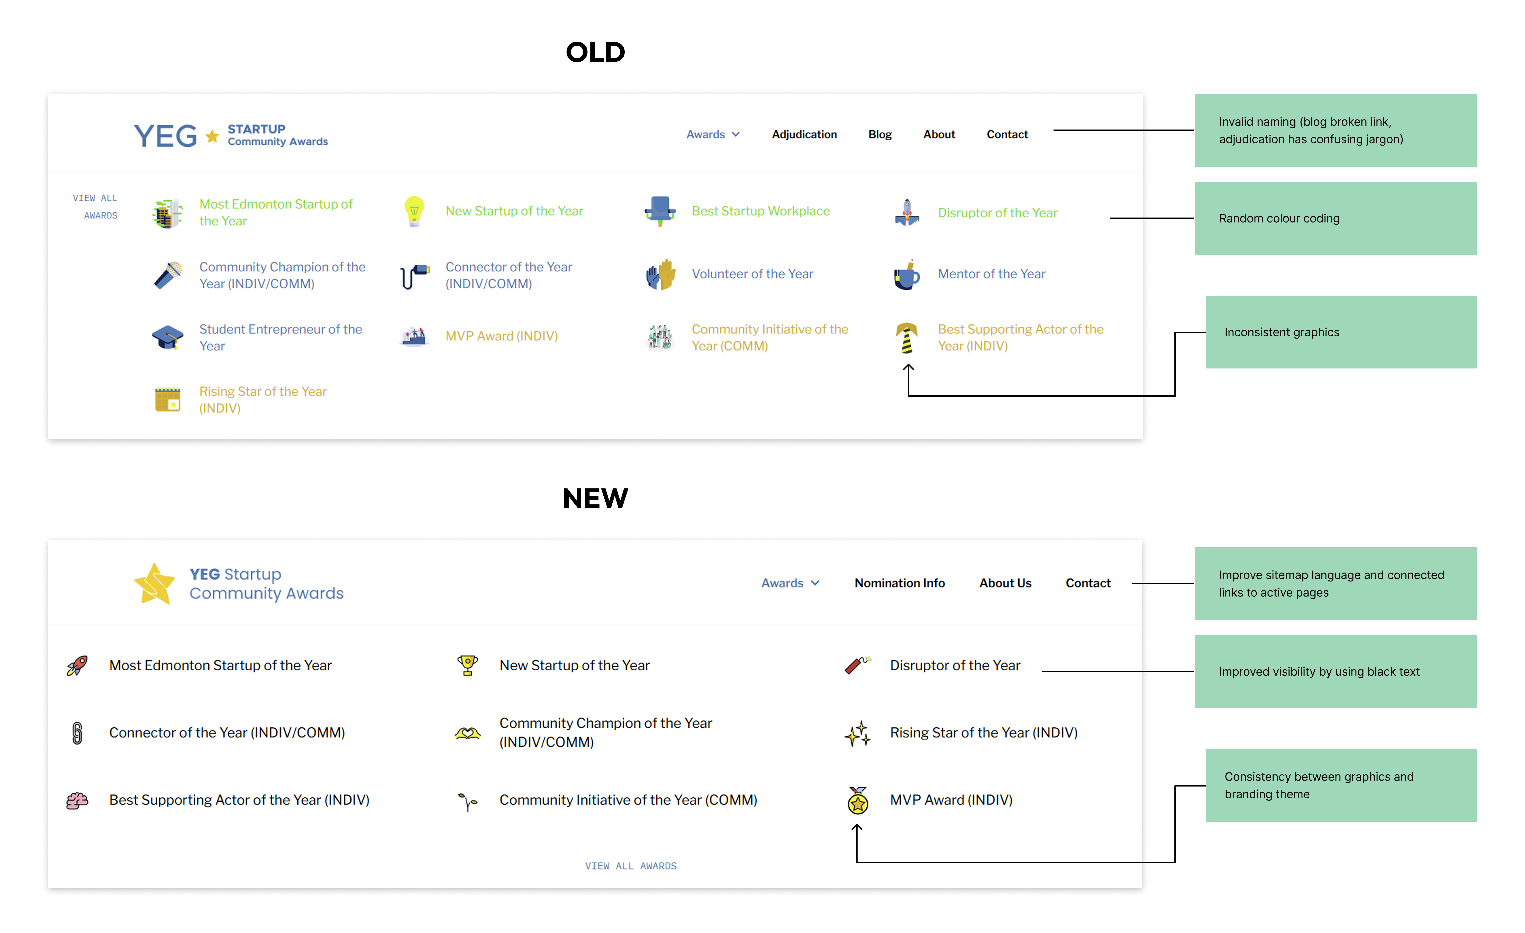Click the coffee mug icon for Mentor of the Year
This screenshot has height=933, width=1525.
click(x=907, y=275)
